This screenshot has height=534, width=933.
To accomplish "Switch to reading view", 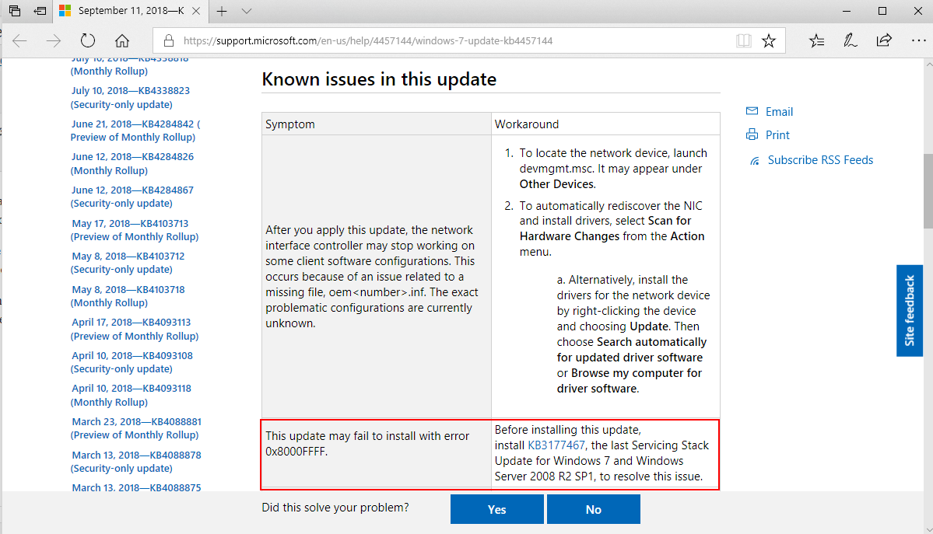I will click(743, 40).
